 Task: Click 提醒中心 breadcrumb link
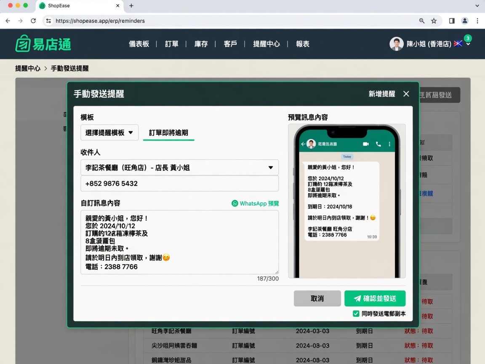tap(28, 68)
